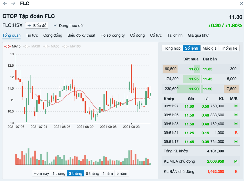Switch to the Tin tức tab
Viewport: 244px width, 181px height.
32,35
